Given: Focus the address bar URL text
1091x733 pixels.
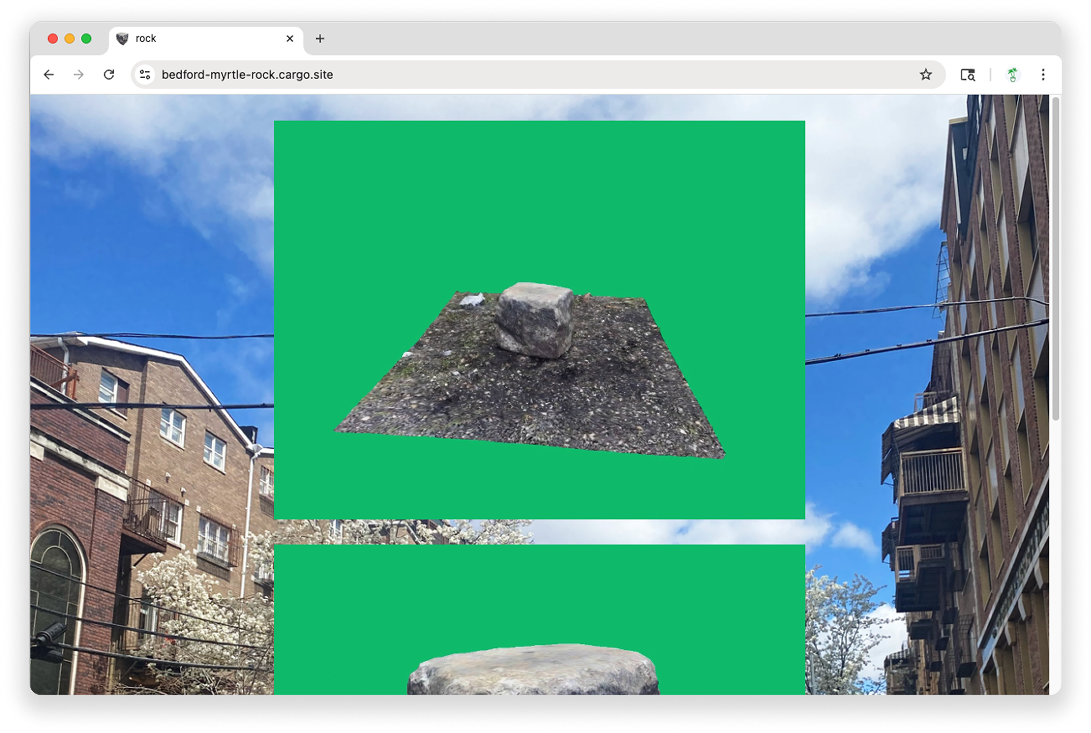Looking at the screenshot, I should pos(247,75).
